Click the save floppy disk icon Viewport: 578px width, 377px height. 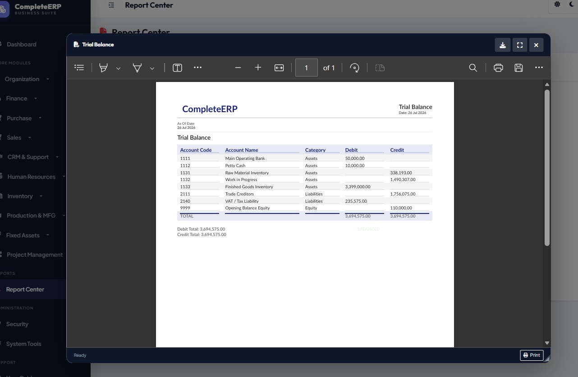(x=518, y=68)
